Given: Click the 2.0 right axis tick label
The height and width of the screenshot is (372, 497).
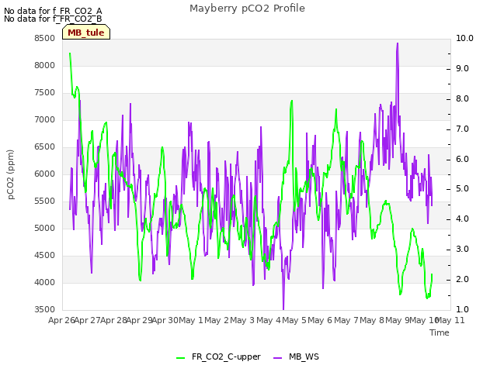Looking at the screenshot, I should point(463,279).
